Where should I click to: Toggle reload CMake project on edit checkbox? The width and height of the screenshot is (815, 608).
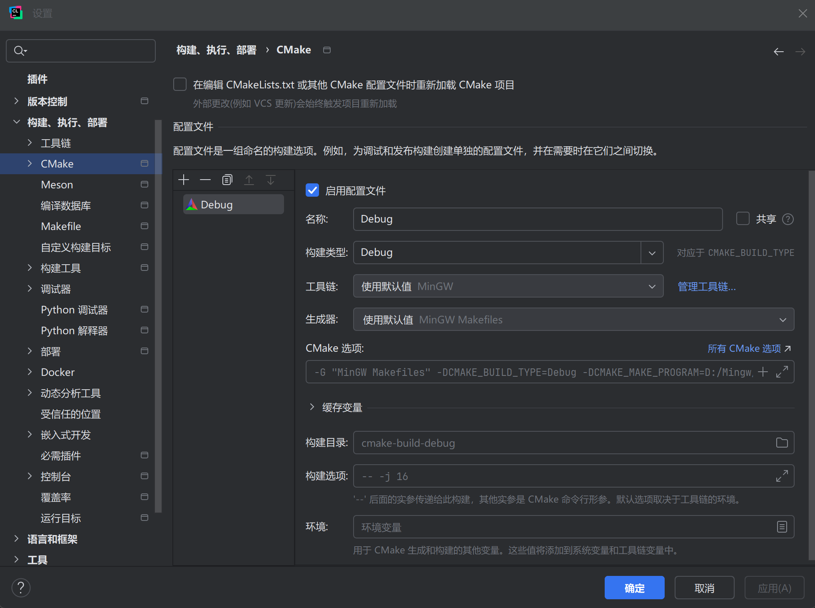pos(180,85)
